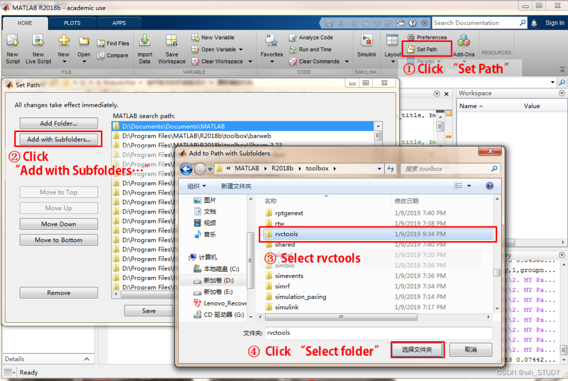Image resolution: width=568 pixels, height=381 pixels.
Task: Open the view options dropdown arrow in dialog
Action: point(469,186)
